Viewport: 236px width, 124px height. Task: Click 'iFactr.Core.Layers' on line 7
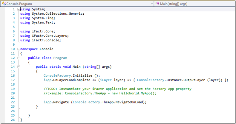[49, 36]
